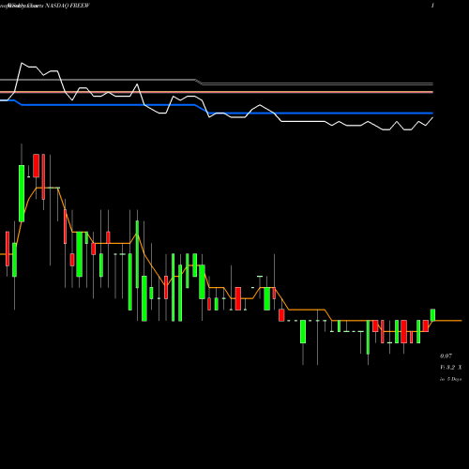Click the 0.07 price label
Viewport: 469px width, 469px height.
point(446,356)
